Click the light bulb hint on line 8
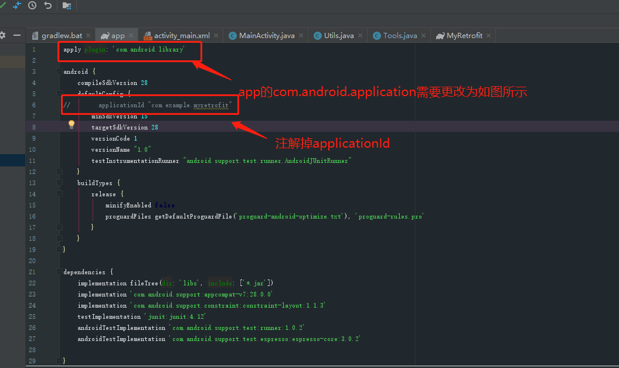Image resolution: width=619 pixels, height=368 pixels. click(72, 124)
